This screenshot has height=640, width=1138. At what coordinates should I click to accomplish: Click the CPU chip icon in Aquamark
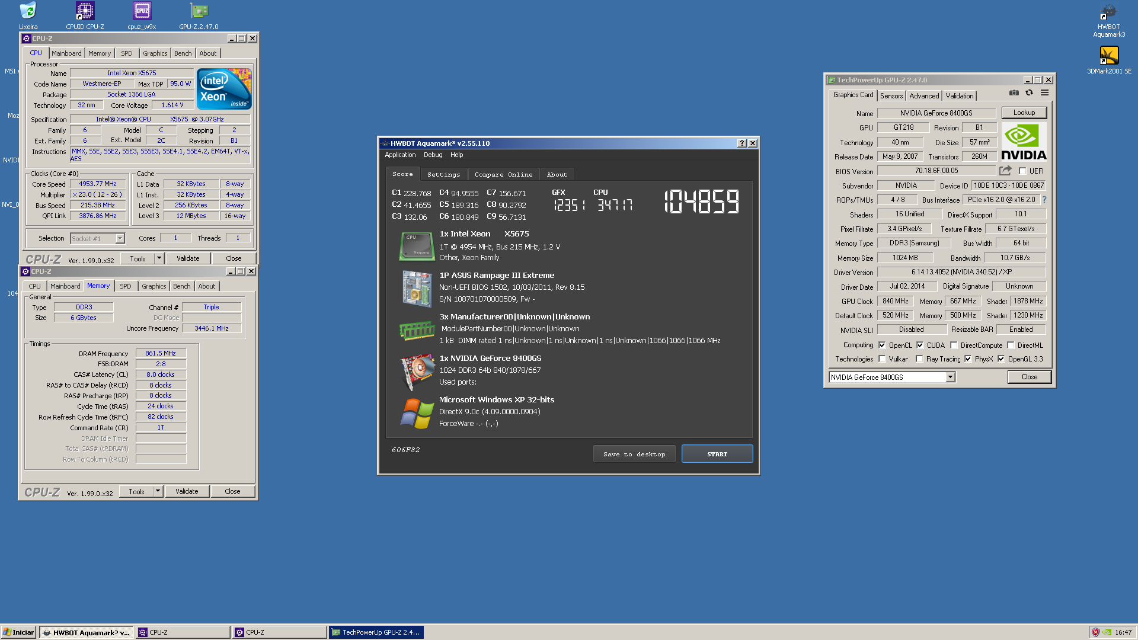417,246
